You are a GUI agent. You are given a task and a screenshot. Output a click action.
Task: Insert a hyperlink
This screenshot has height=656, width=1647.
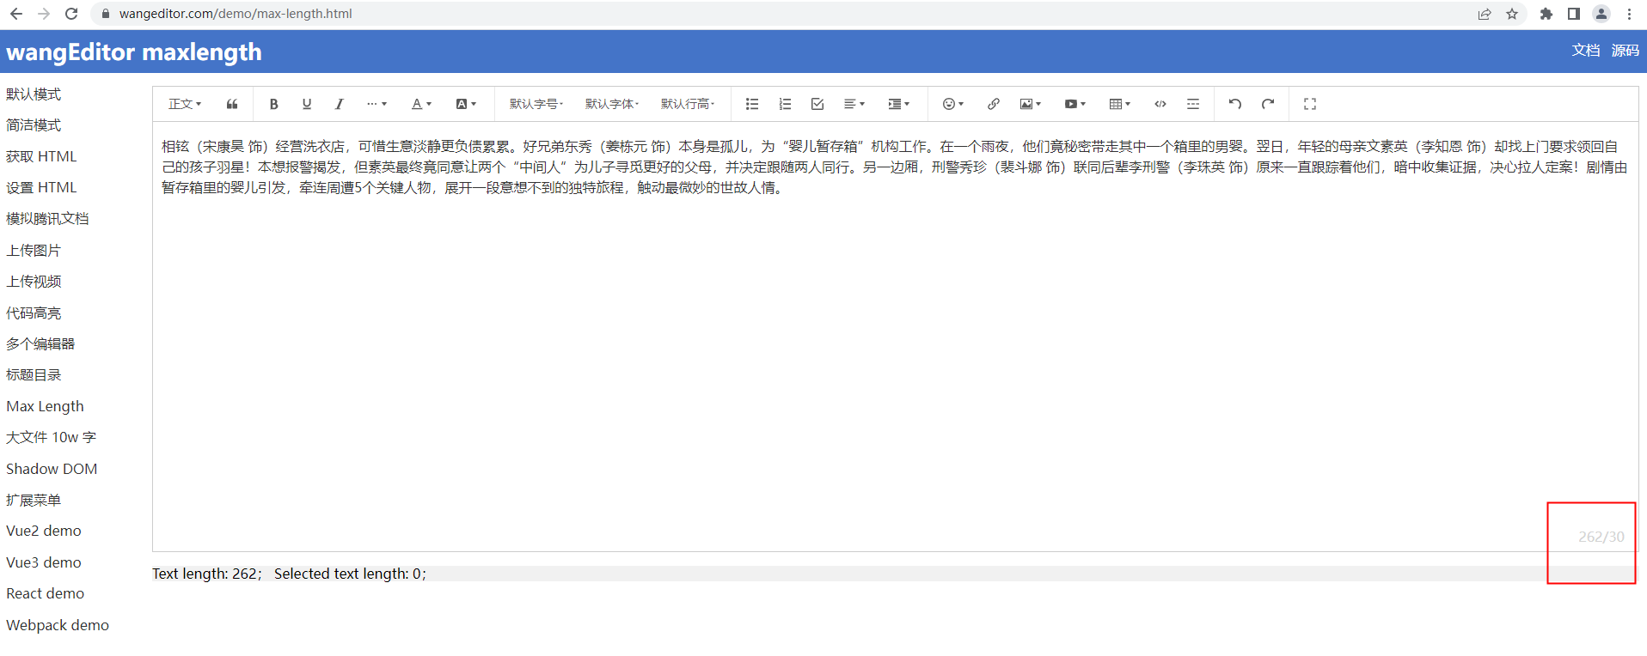click(x=993, y=104)
